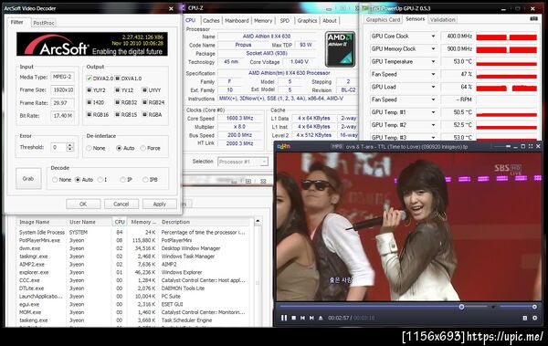Click the GPU-Z title bar app icon
The width and height of the screenshot is (548, 346).
coord(364,8)
